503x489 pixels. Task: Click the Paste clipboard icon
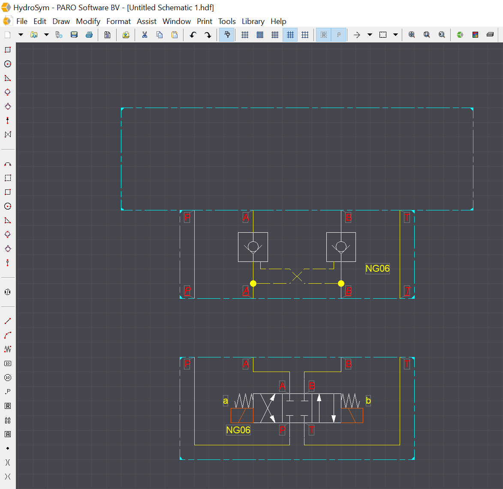pyautogui.click(x=175, y=35)
